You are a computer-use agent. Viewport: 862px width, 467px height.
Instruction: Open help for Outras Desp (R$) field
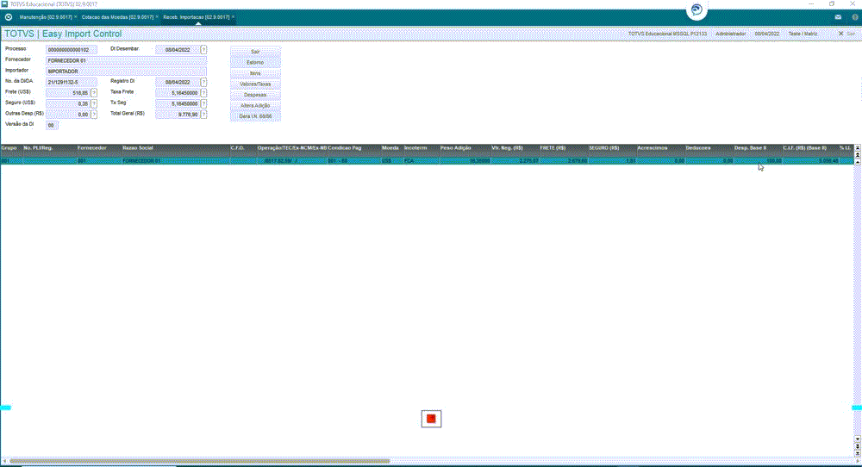(x=94, y=115)
